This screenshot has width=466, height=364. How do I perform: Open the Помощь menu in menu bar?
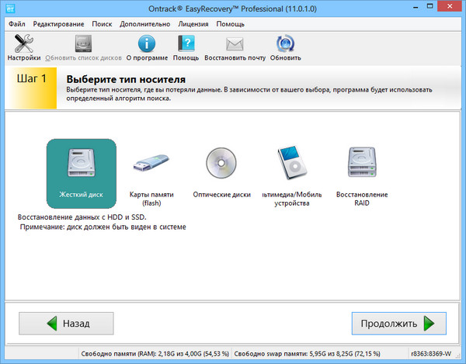point(230,24)
